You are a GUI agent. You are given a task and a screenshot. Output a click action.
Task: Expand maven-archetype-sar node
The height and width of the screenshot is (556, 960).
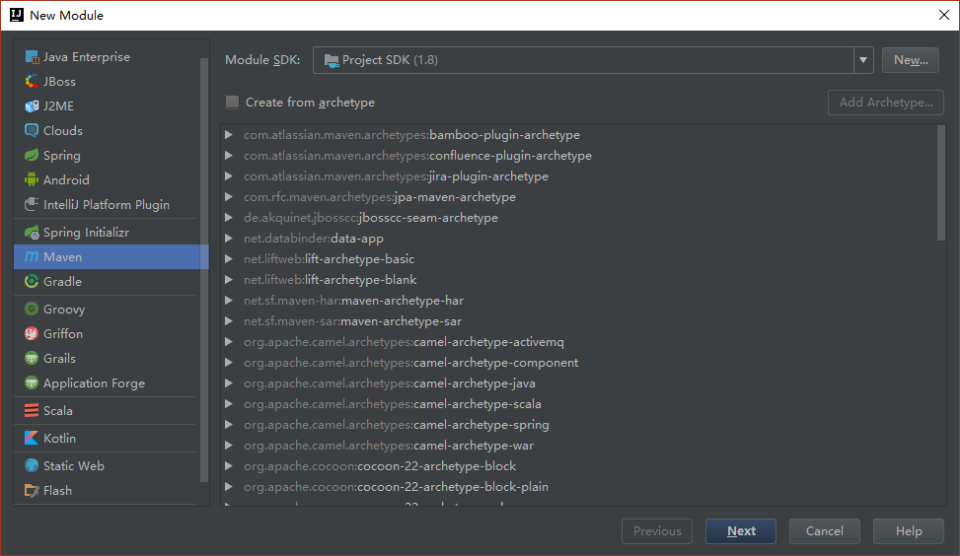pos(228,321)
